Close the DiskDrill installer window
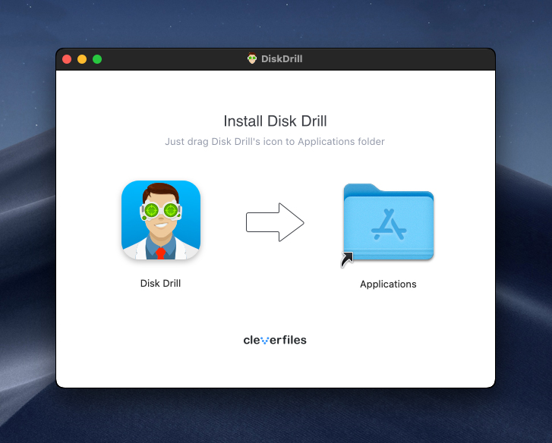Image resolution: width=552 pixels, height=443 pixels. click(x=67, y=59)
